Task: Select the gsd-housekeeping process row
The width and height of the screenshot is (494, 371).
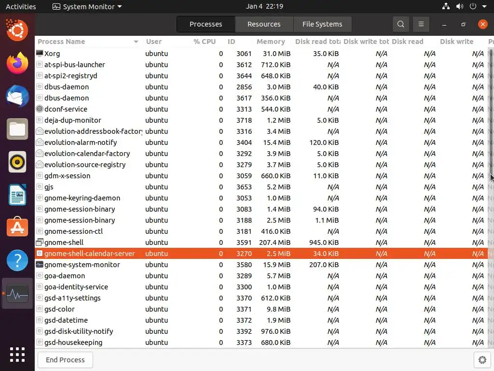Action: 261,342
